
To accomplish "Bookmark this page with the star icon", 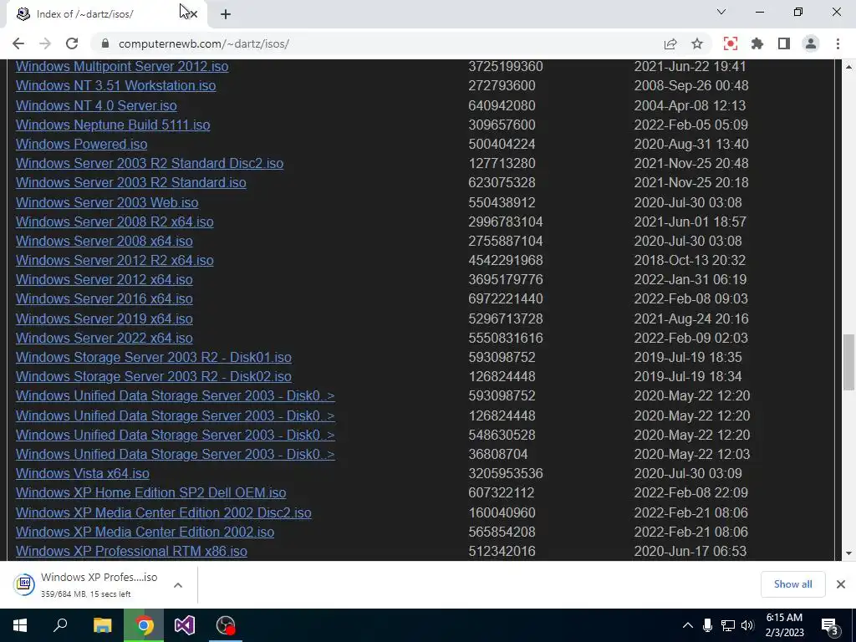I will tap(697, 43).
